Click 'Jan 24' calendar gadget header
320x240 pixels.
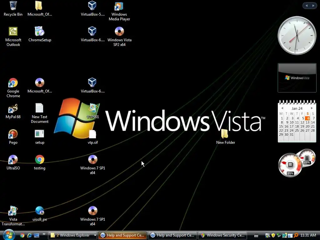point(297,108)
